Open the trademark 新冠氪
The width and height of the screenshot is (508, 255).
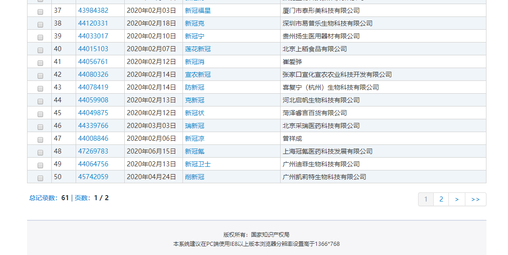[x=194, y=151]
